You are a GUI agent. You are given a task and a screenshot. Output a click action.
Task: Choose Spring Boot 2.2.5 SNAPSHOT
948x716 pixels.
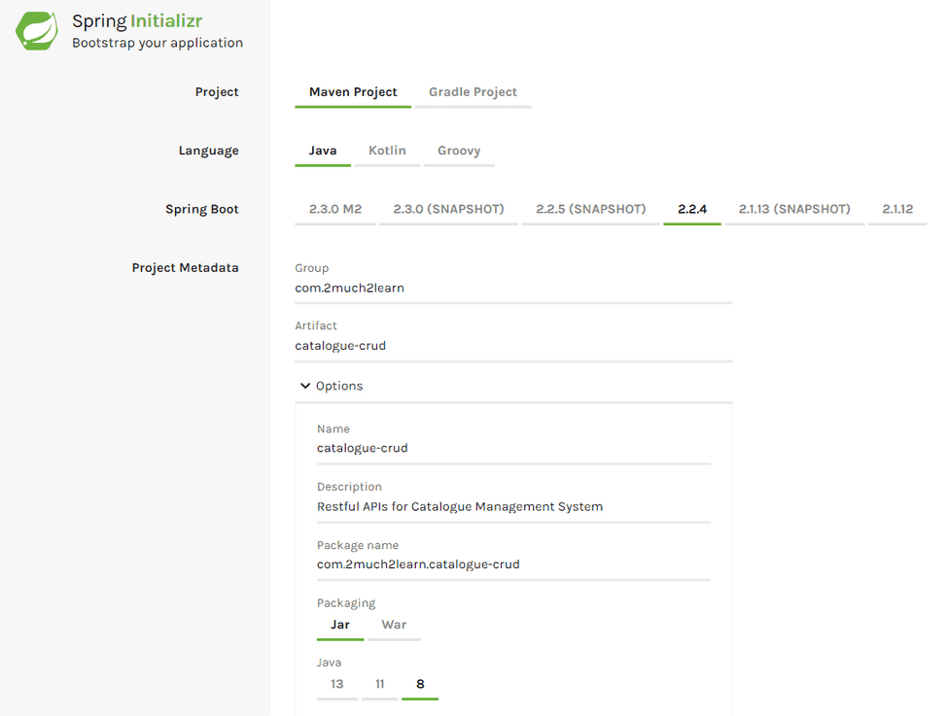[590, 209]
